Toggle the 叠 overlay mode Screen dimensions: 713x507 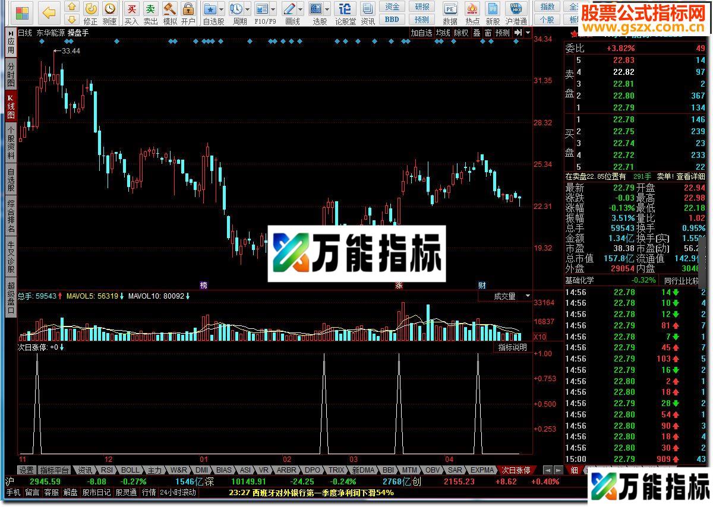pyautogui.click(x=477, y=33)
